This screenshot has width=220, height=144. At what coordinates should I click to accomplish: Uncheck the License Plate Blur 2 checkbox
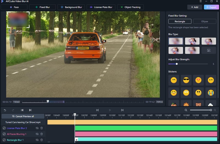(x=4, y=128)
